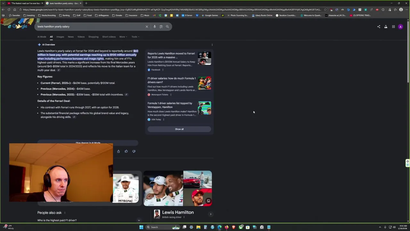Image resolution: width=410 pixels, height=231 pixels.
Task: Open File Explorer from taskbar
Action: click(198, 227)
